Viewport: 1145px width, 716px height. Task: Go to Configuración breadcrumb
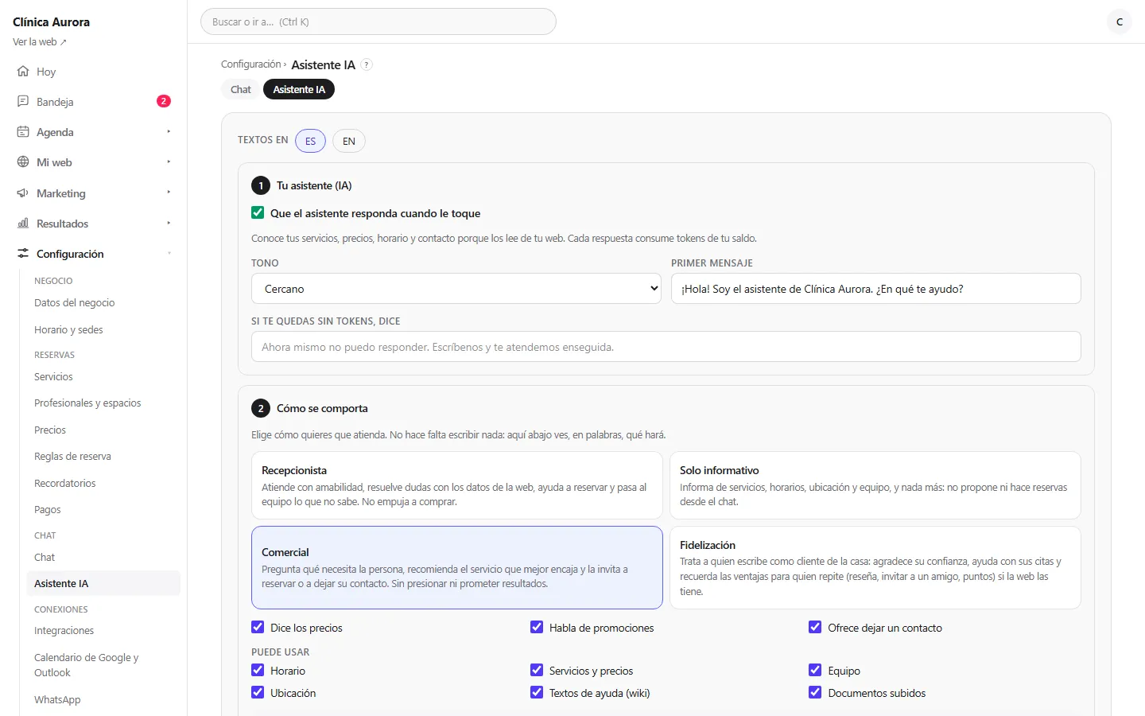tap(251, 64)
